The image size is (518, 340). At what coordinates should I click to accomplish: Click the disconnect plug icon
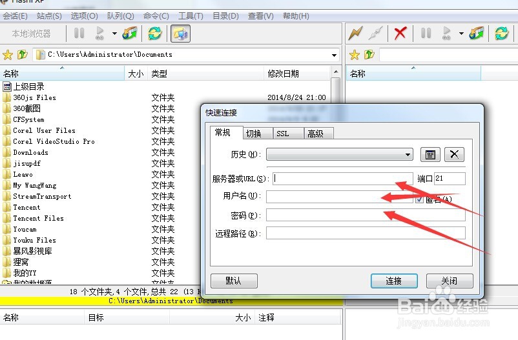point(376,33)
